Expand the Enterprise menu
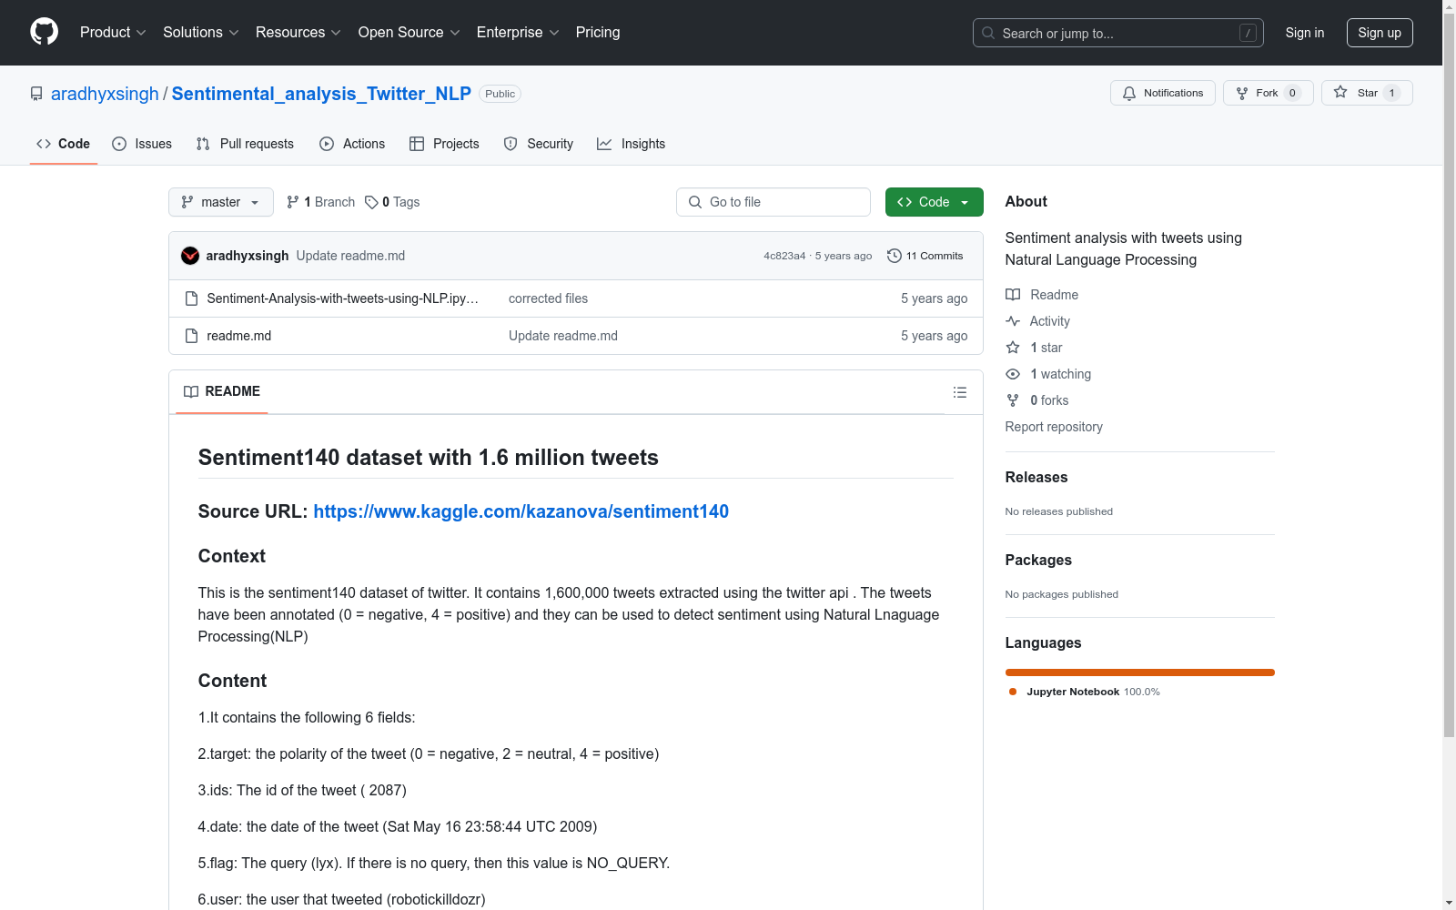1456x910 pixels. click(x=518, y=33)
